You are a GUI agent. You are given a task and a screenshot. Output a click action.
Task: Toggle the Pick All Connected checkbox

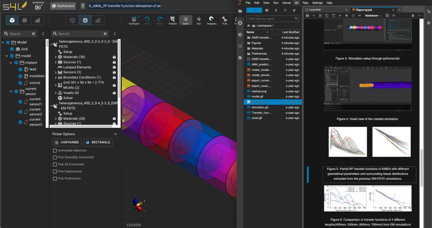pos(55,165)
